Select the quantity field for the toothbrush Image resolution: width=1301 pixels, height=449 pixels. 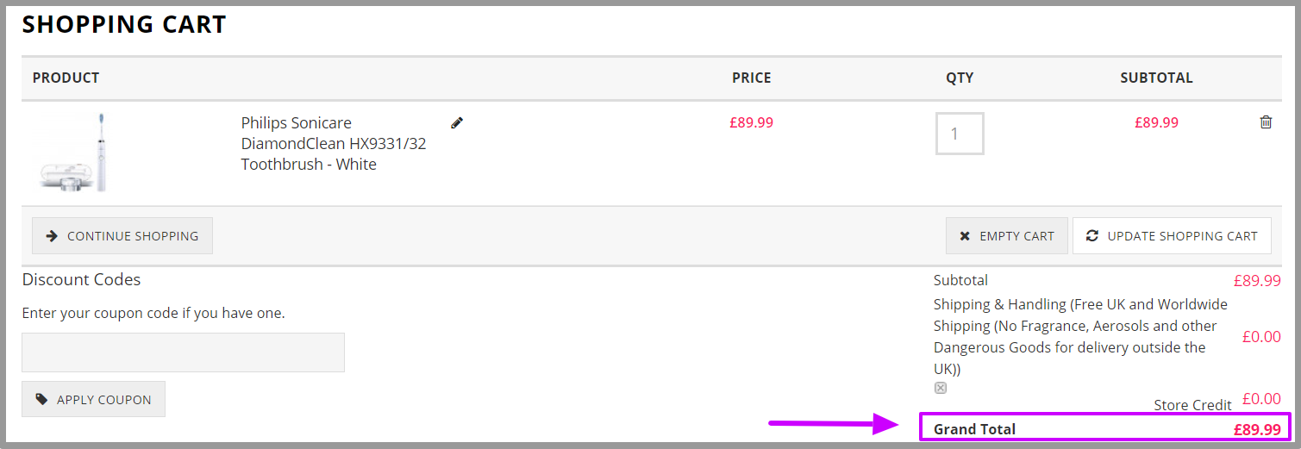[x=960, y=134]
